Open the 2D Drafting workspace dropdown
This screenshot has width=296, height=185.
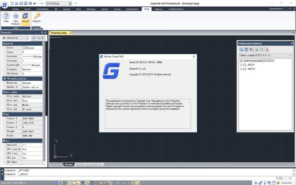click(x=59, y=4)
